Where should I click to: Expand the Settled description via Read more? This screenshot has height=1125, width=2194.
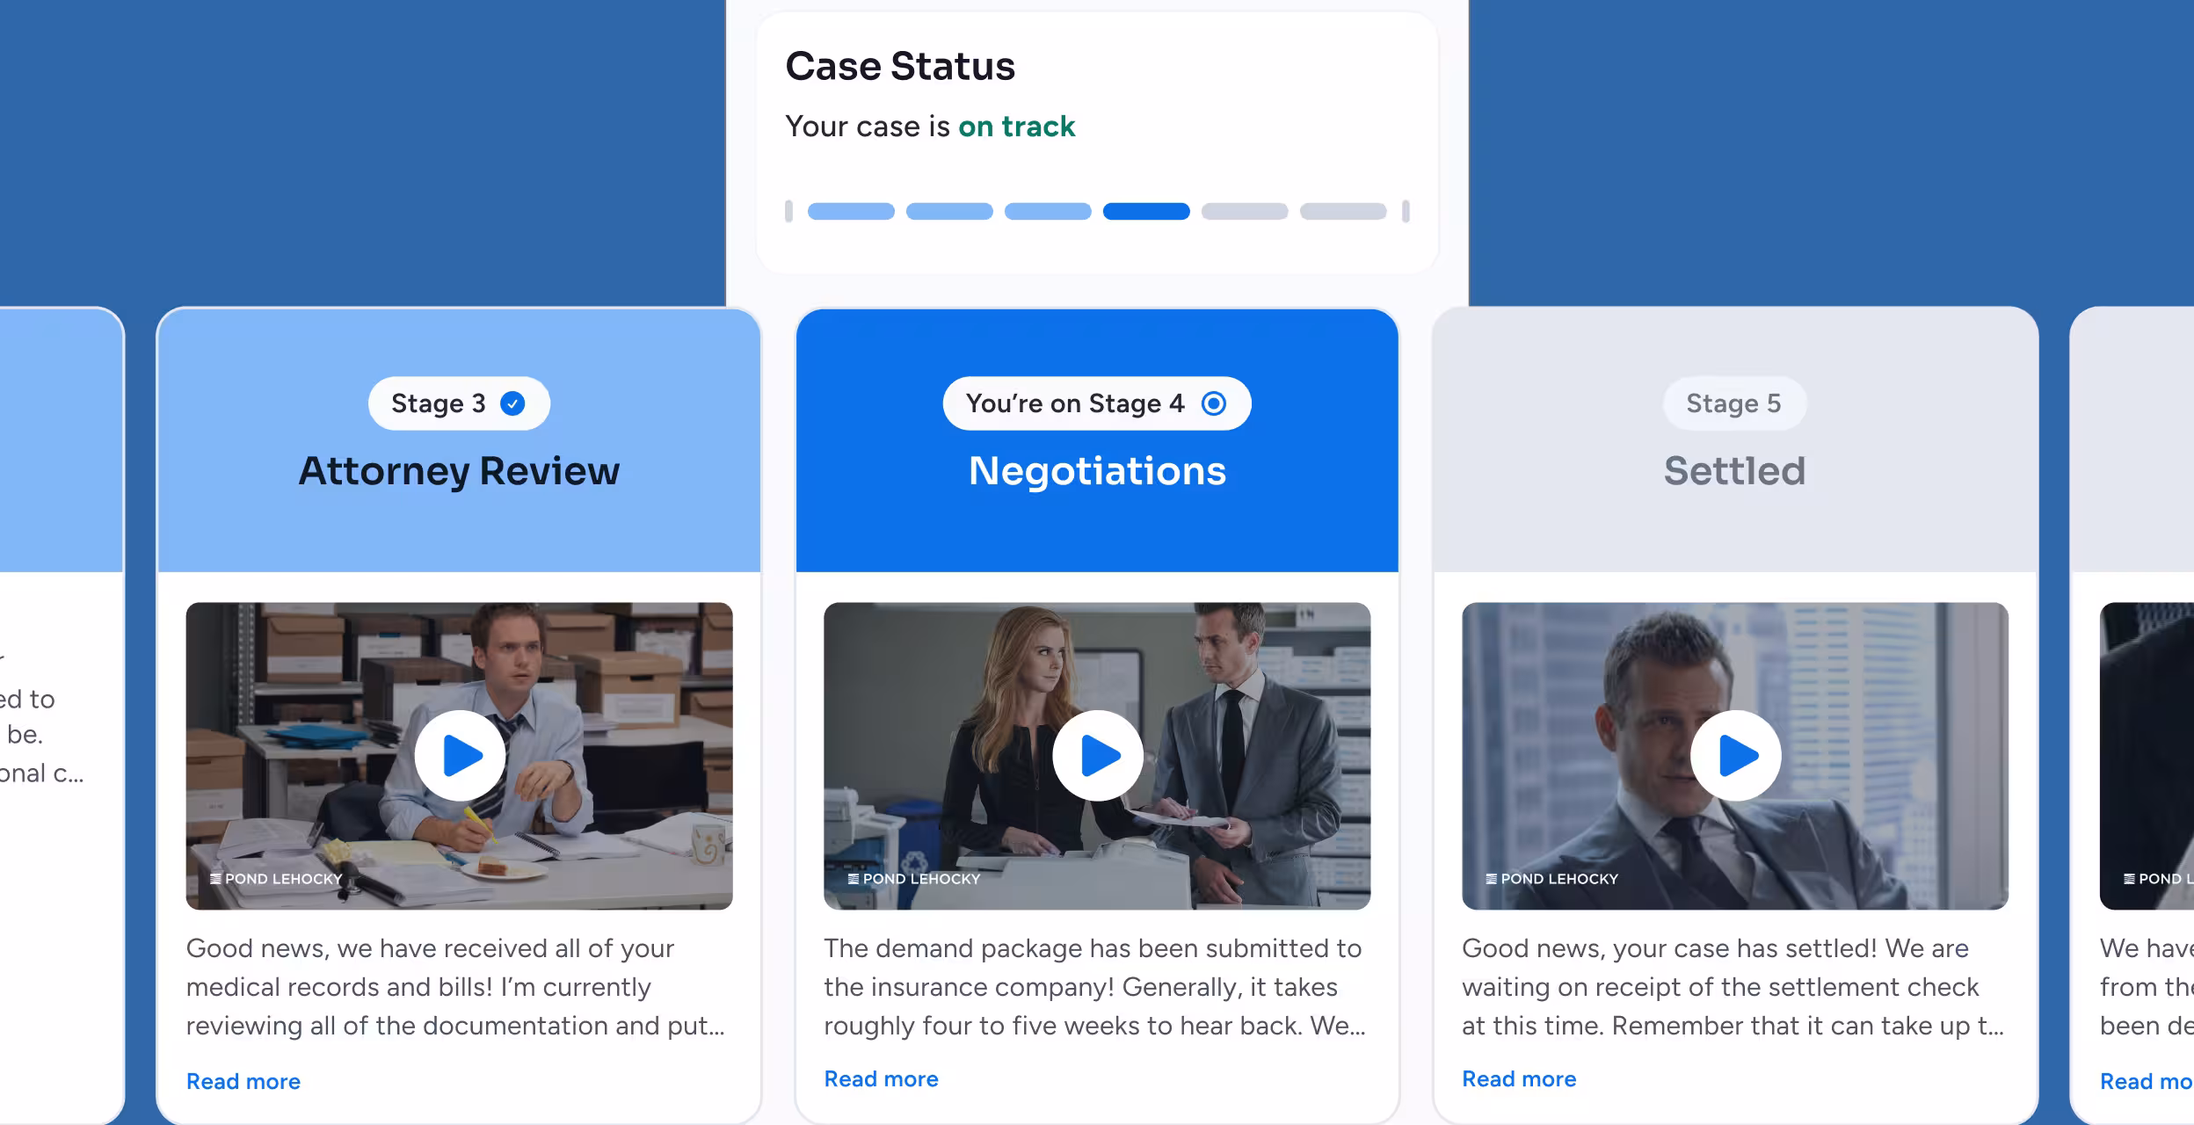[1520, 1078]
